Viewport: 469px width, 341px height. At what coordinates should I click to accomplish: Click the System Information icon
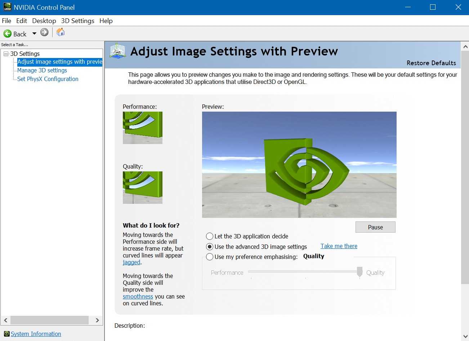point(6,334)
